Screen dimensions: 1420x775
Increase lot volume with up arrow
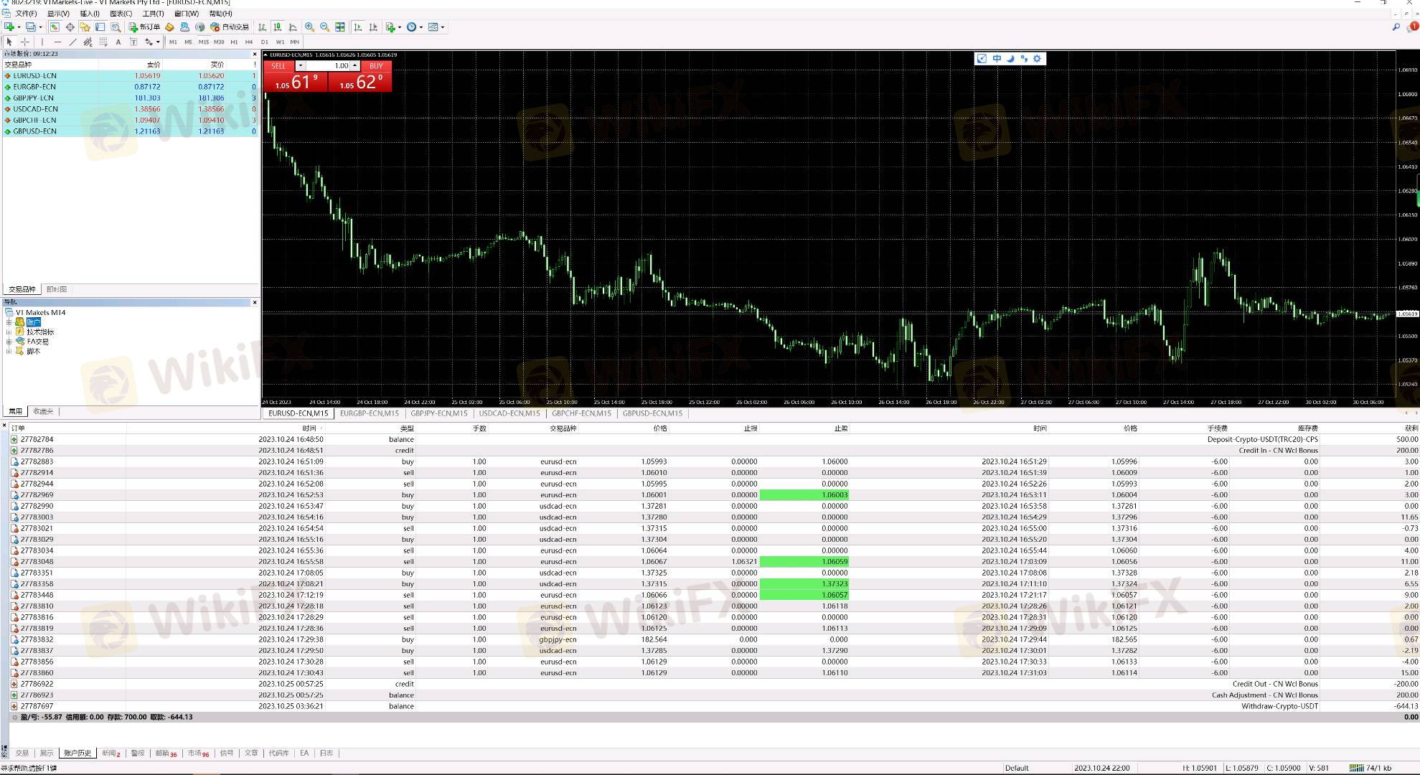(x=354, y=66)
